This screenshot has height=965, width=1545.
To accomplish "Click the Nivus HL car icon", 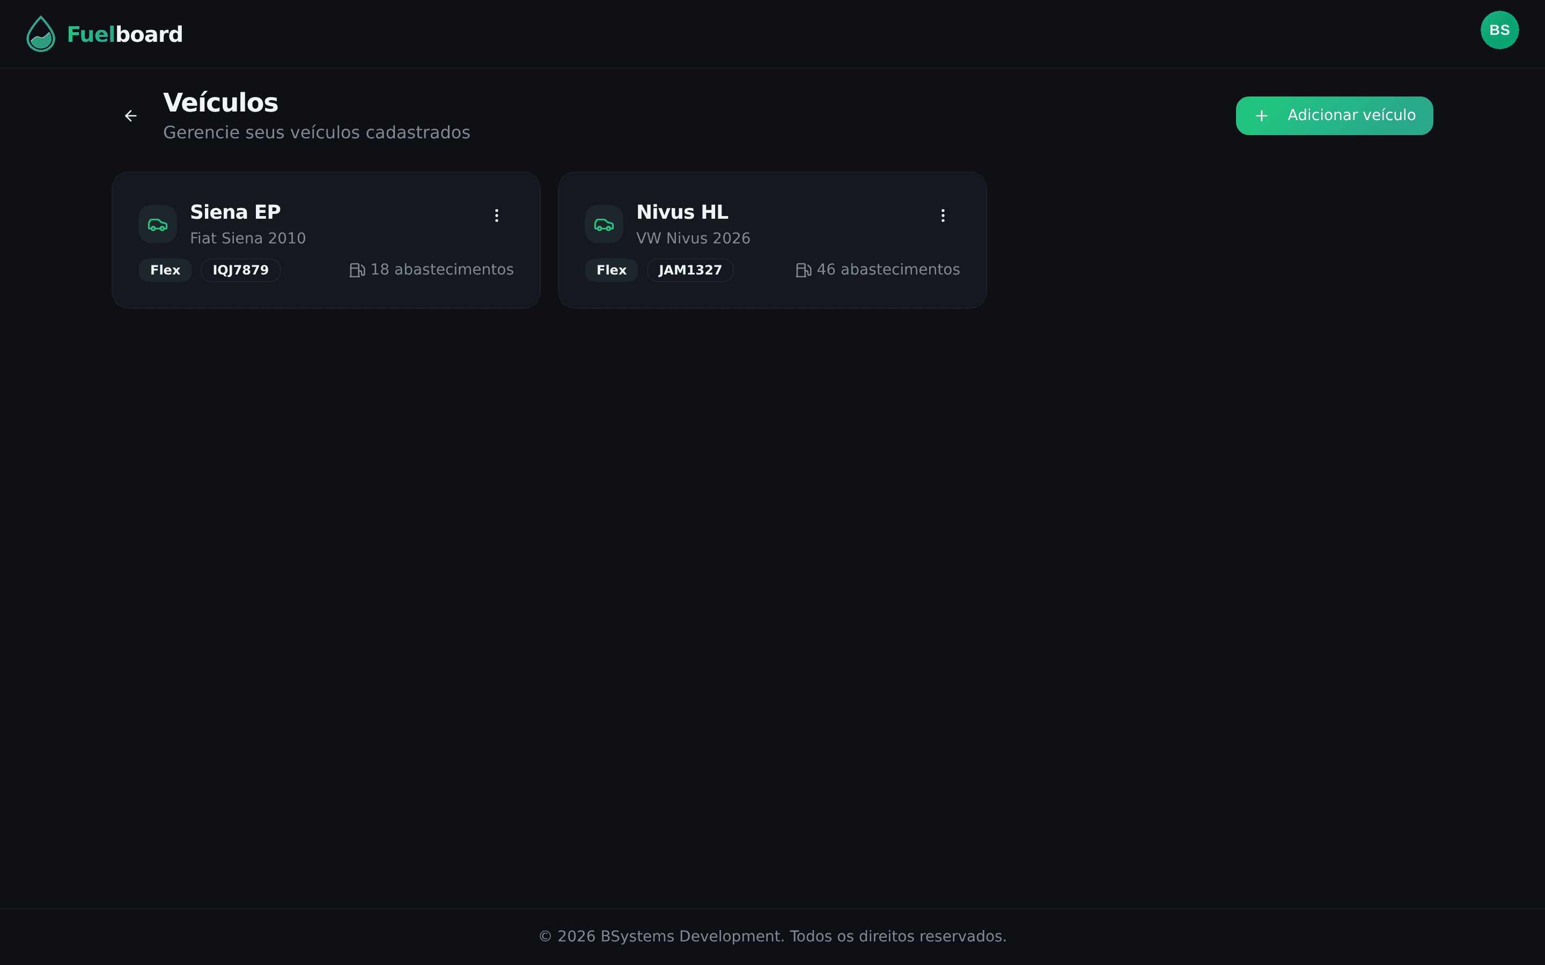I will 604,224.
